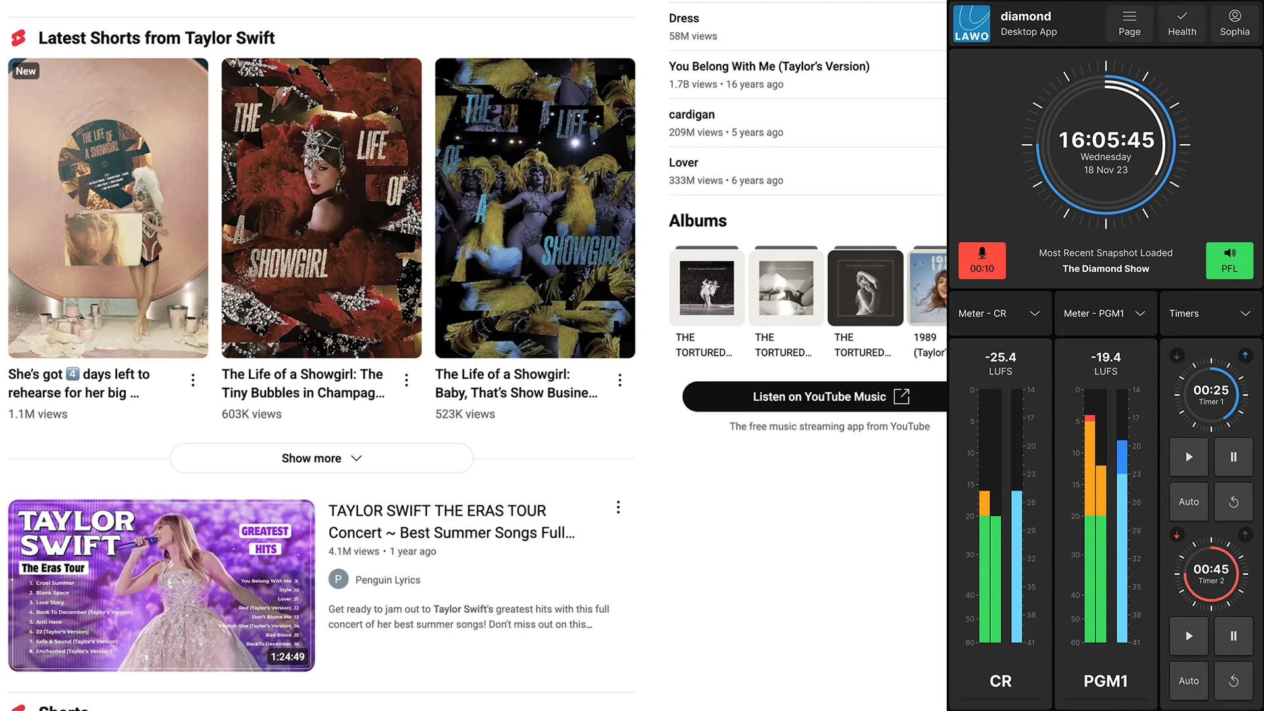Pause Timer 2
1264x711 pixels.
[1233, 636]
